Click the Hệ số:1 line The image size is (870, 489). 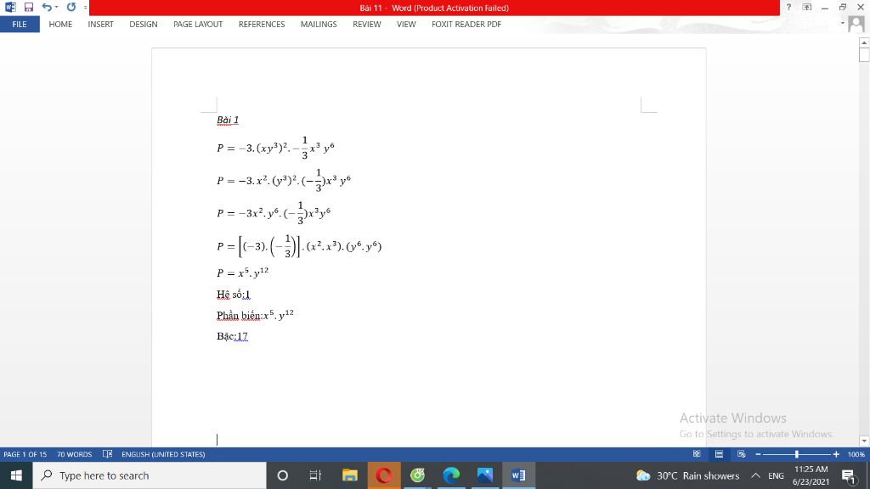pyautogui.click(x=234, y=295)
